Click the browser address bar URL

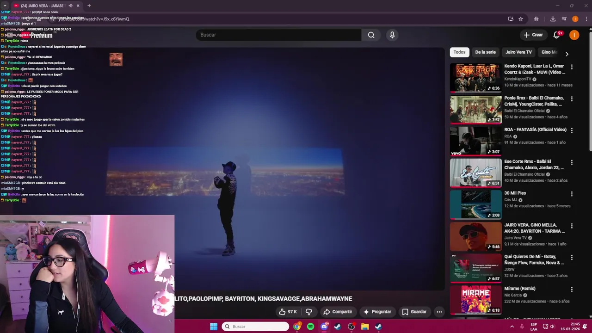(x=93, y=19)
